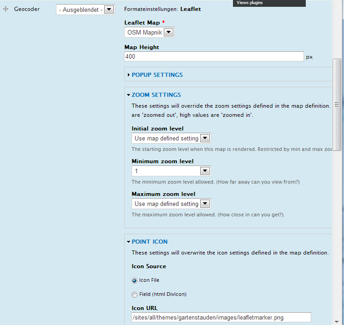Click the Icon Source label
The image size is (344, 325).
(149, 266)
